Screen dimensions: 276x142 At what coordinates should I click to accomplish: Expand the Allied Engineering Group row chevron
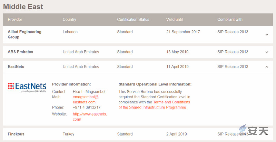267,34
